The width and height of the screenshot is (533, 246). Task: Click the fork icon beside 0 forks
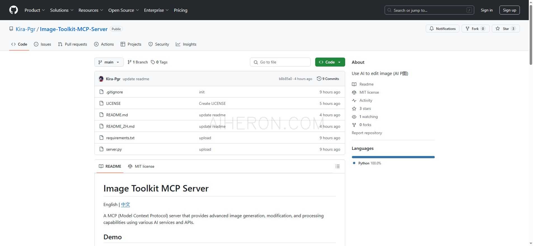[354, 125]
